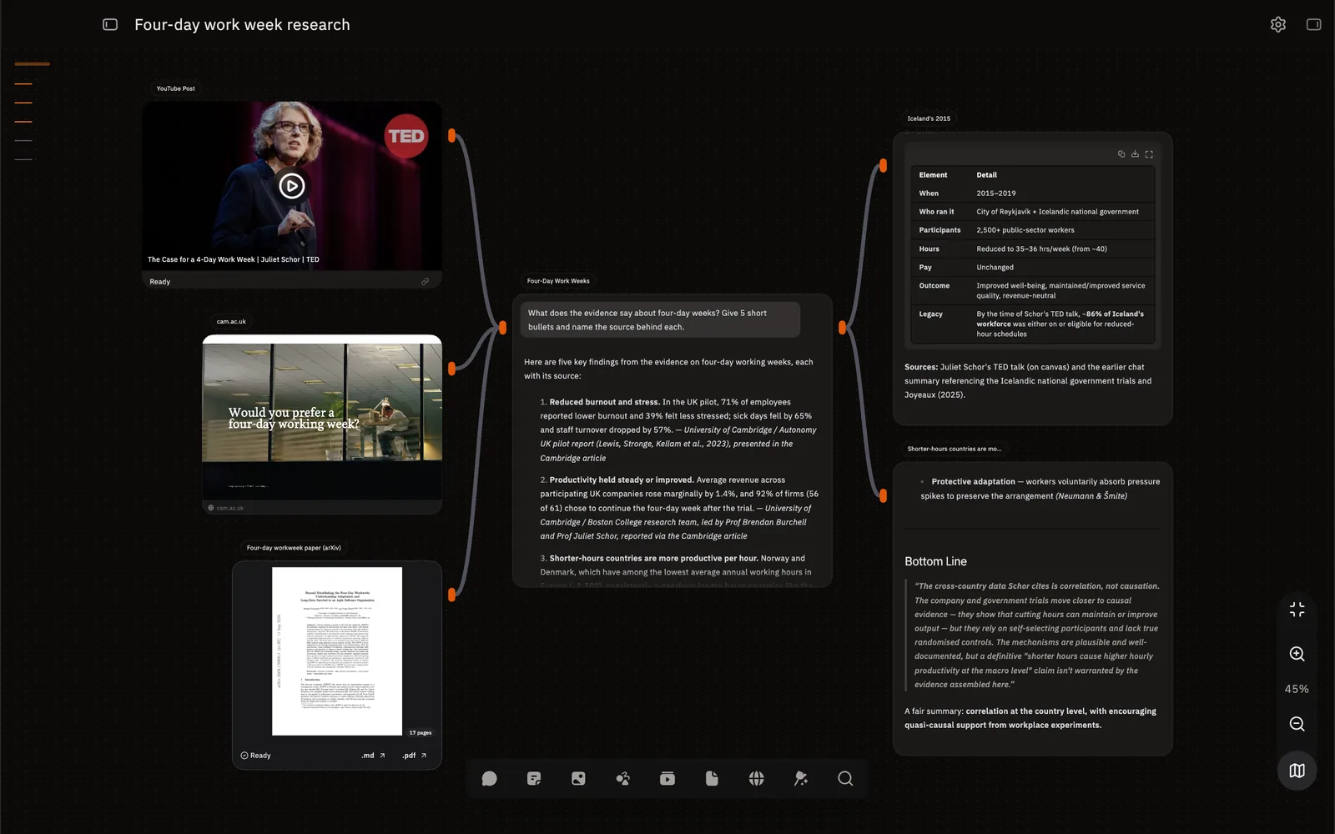Click the TED talk video title caption
This screenshot has width=1335, height=834.
(x=234, y=259)
